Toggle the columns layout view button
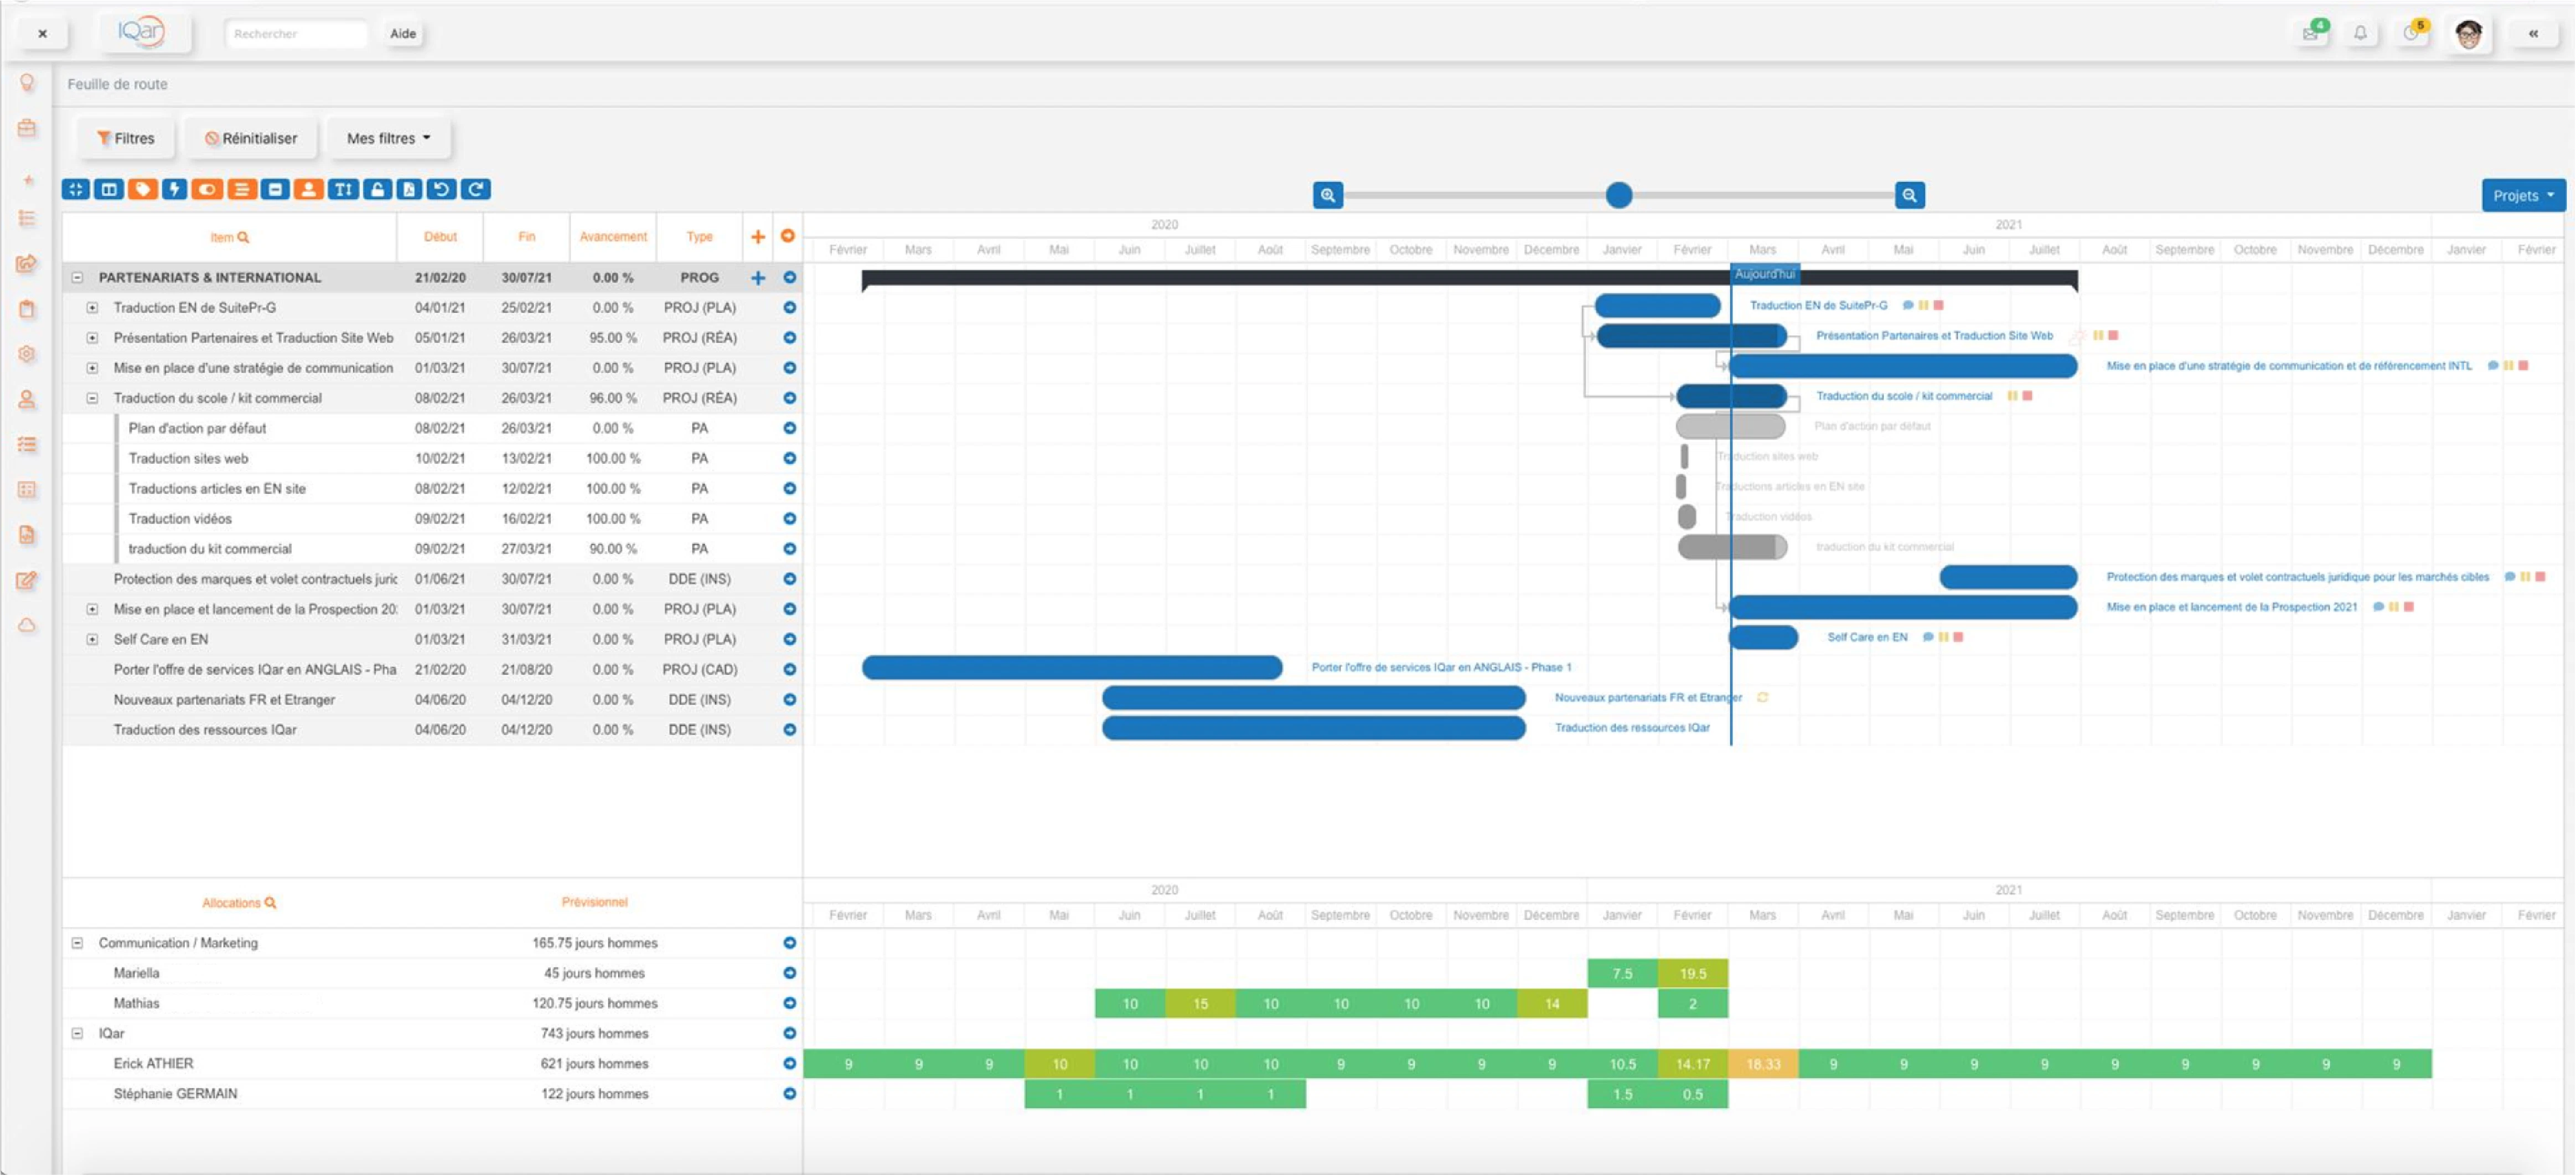 [x=109, y=189]
